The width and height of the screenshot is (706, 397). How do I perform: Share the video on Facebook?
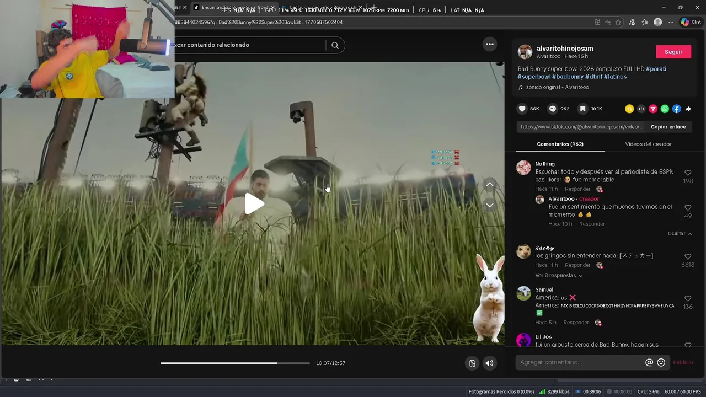pyautogui.click(x=676, y=109)
